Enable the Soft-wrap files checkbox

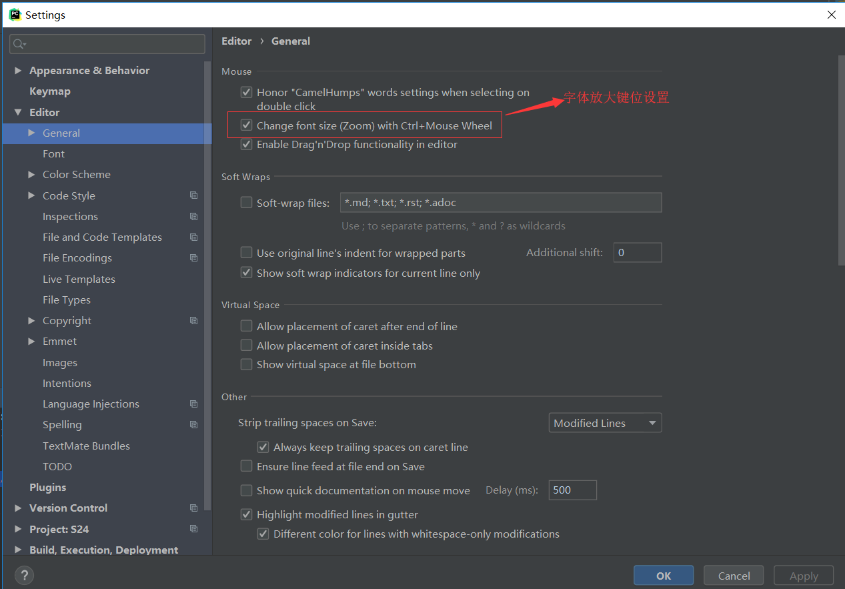coord(247,202)
